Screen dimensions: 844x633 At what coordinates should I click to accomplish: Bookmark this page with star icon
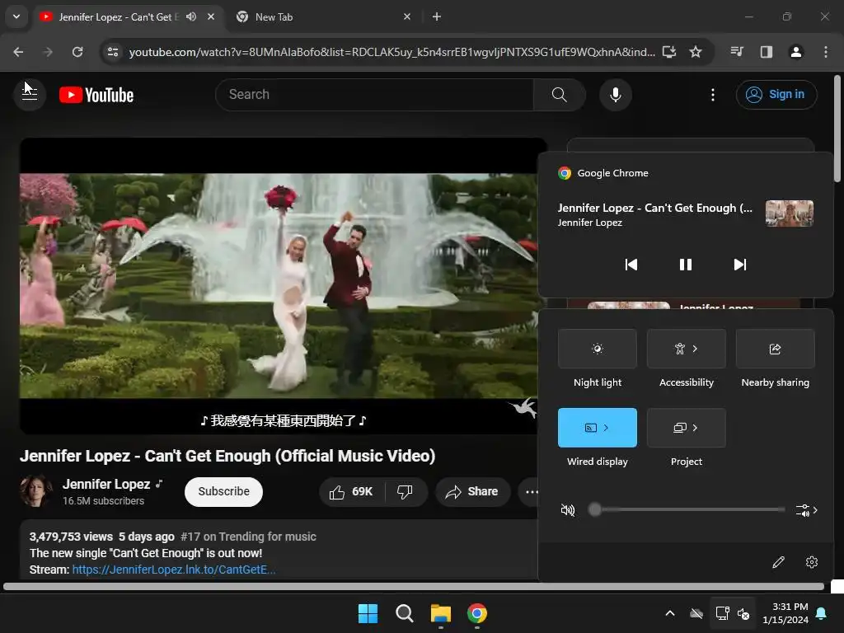click(696, 52)
